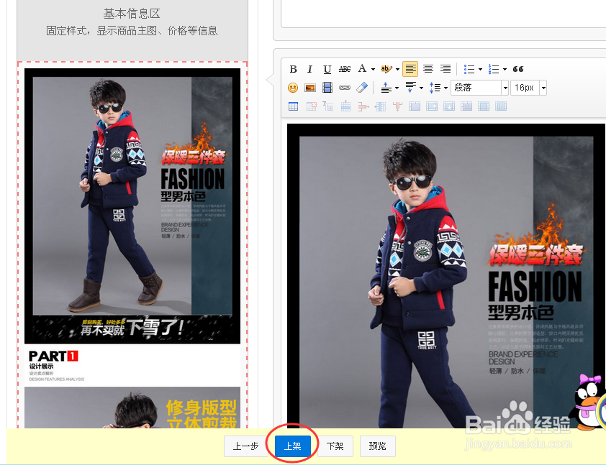606x465 pixels.
Task: Click the insert column before icon
Action: point(380,106)
